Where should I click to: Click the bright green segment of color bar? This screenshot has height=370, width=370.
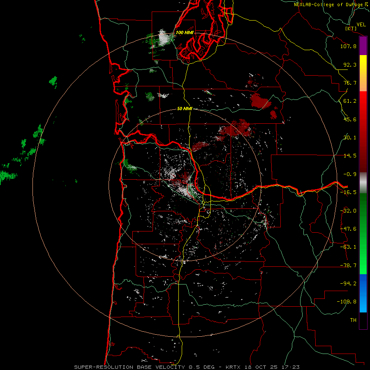click(363, 234)
